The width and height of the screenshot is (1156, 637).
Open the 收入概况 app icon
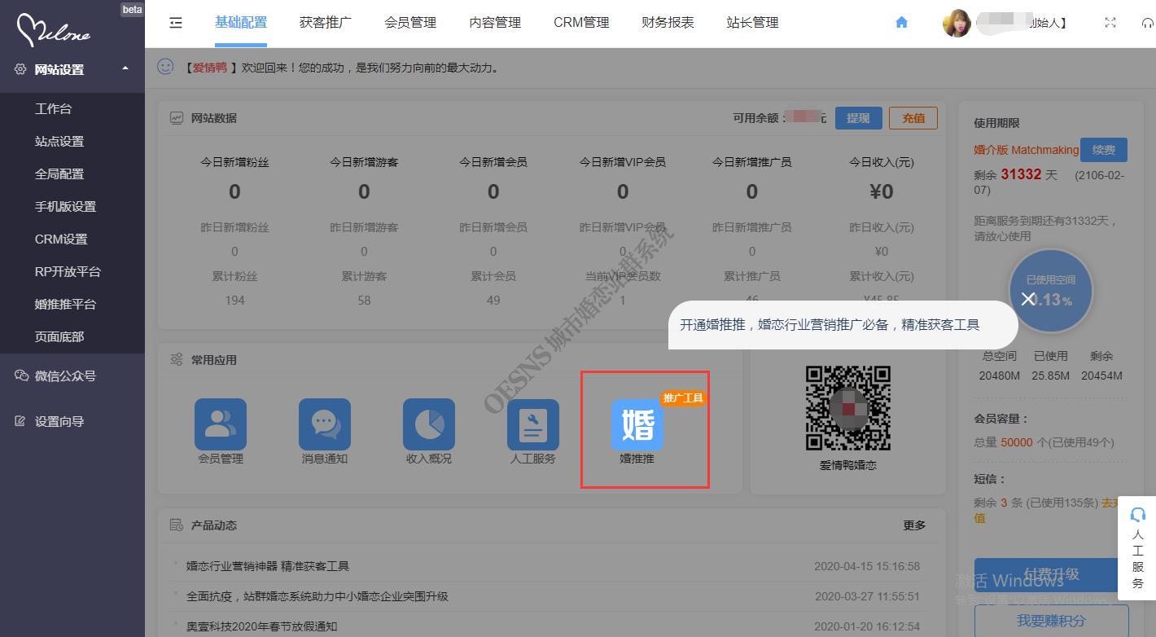coord(429,424)
